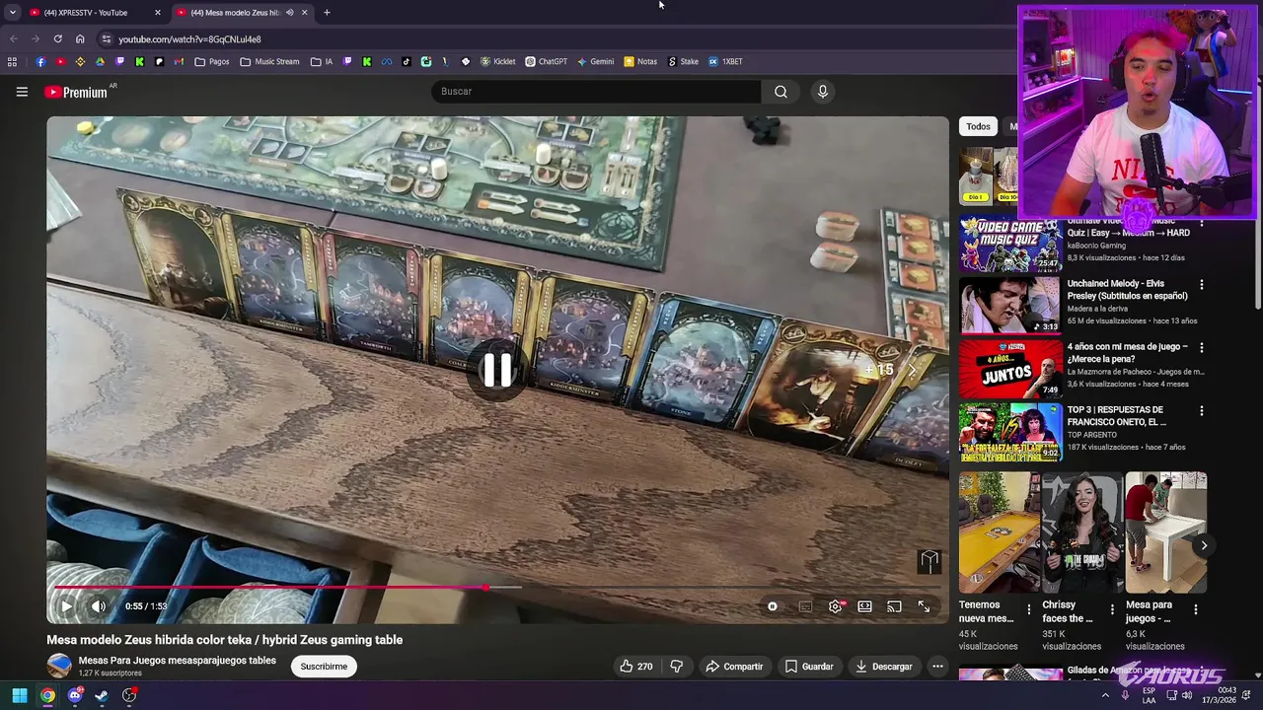Open the Gemini bookmark
This screenshot has width=1263, height=710.
(596, 61)
